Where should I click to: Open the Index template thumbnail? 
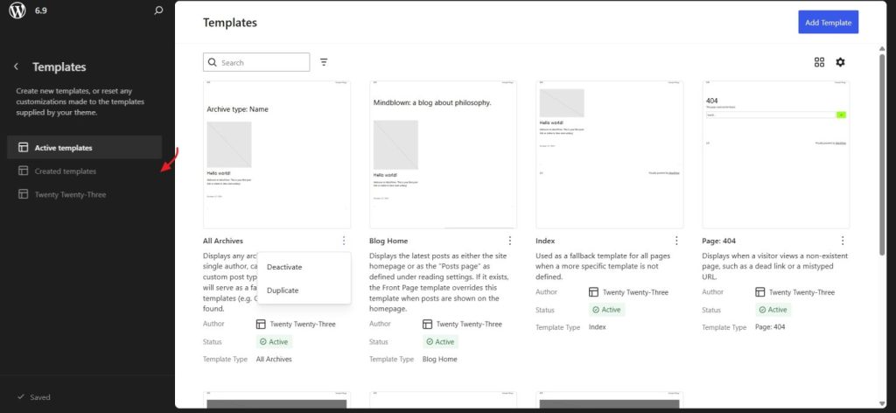click(609, 154)
